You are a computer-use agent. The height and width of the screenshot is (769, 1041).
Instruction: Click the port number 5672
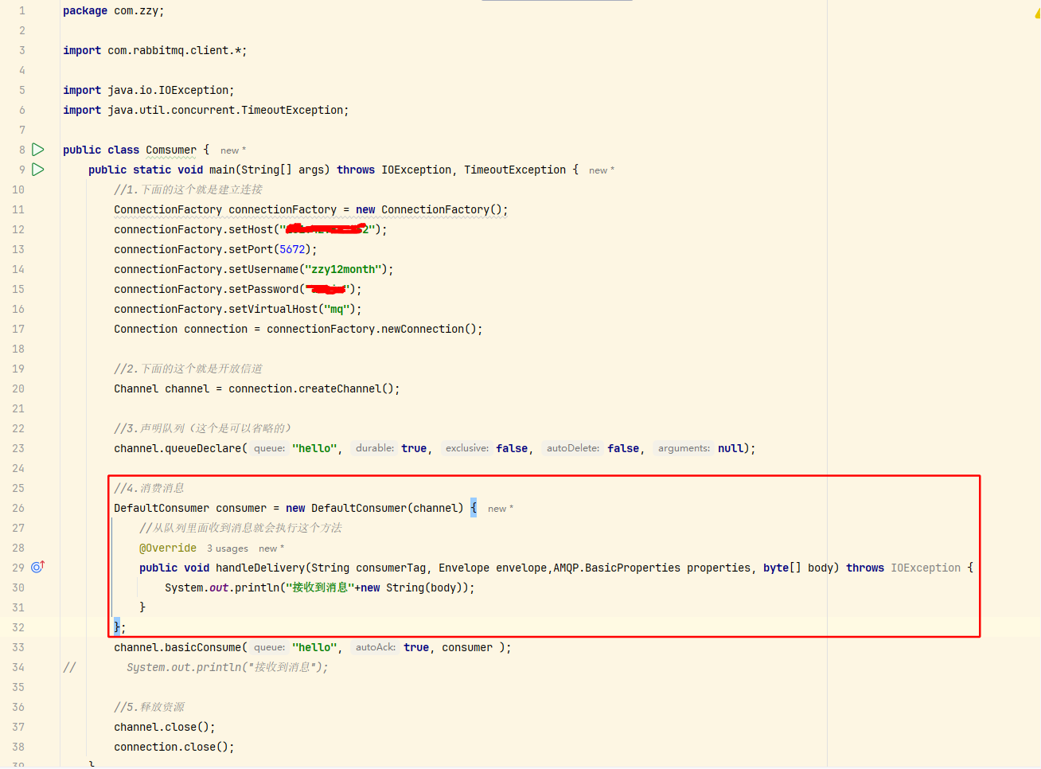point(292,249)
